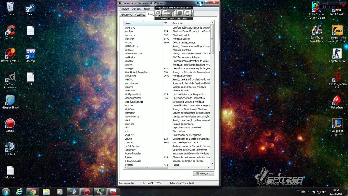Viewport: 348px width, 196px height.
Task: Switch to the Aplicativos tab
Action: tap(126, 15)
